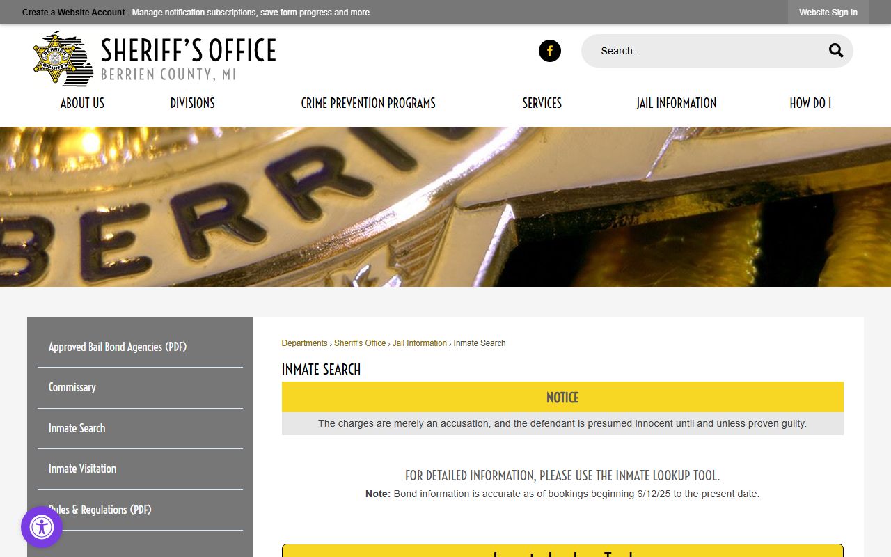Open Inmate Visitation sidebar link

point(83,469)
